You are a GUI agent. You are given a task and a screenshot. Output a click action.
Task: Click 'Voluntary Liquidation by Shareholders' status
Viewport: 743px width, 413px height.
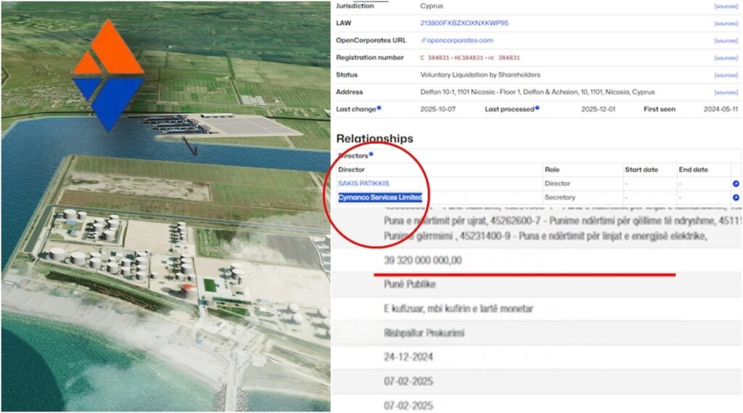click(x=480, y=75)
